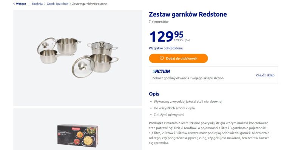Click the 7 elementów subtitle
This screenshot has width=287, height=150.
(159, 22)
